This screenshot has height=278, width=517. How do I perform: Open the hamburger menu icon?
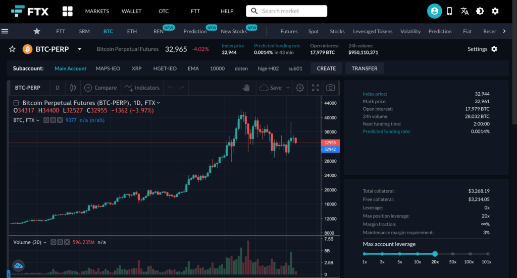pos(5,31)
